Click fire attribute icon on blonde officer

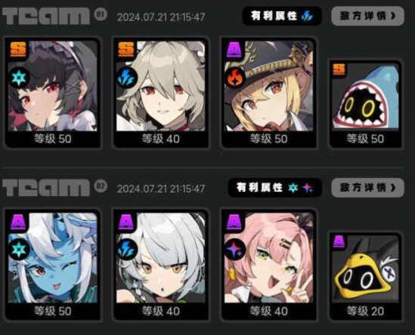[235, 78]
